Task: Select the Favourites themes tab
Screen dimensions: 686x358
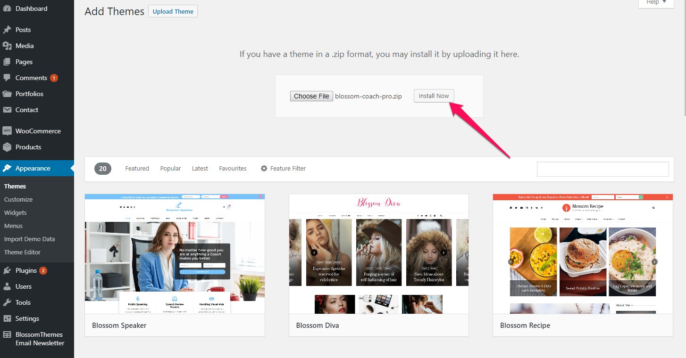Action: [x=233, y=168]
